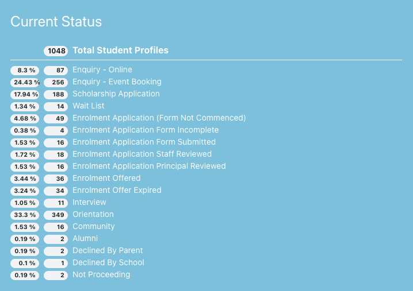413x291 pixels.
Task: Click Enrolment Application Principal Reviewed
Action: [149, 166]
